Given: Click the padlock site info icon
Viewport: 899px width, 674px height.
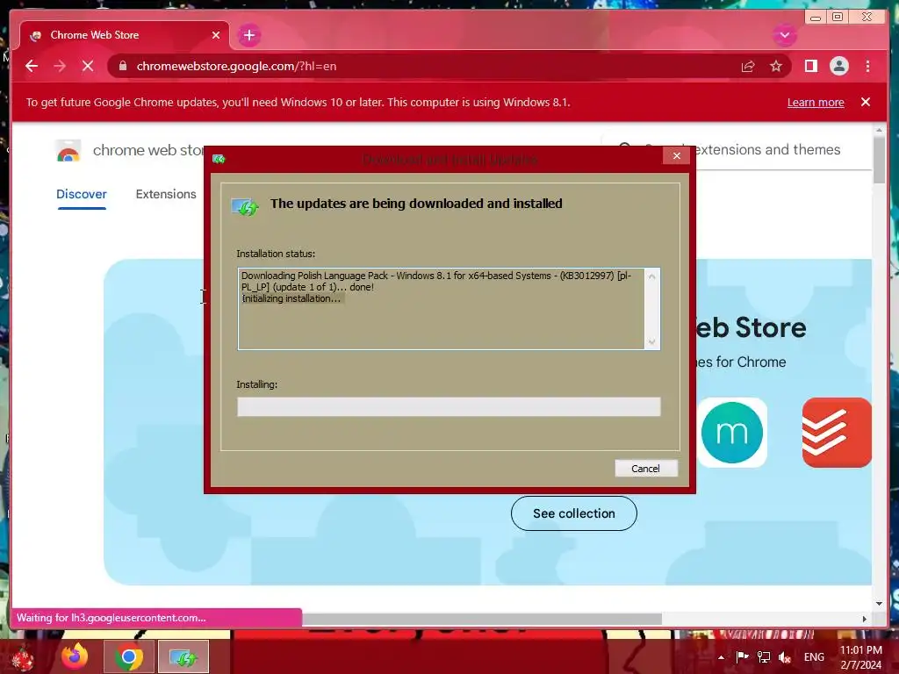Looking at the screenshot, I should pos(122,66).
